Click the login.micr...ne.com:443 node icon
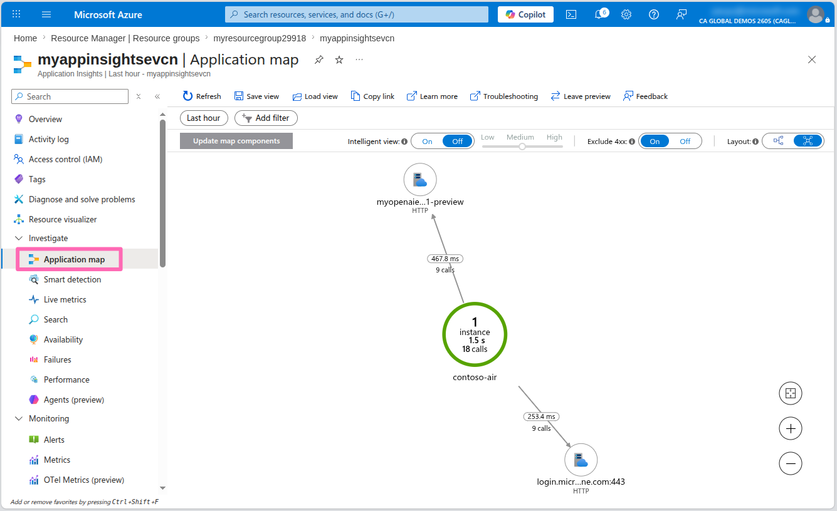837x511 pixels. point(581,460)
